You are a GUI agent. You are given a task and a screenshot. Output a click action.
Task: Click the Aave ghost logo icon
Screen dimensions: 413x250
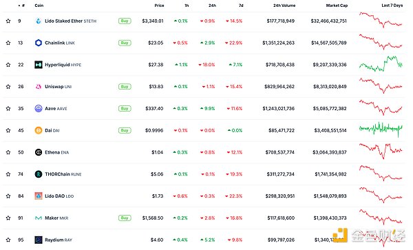39,108
